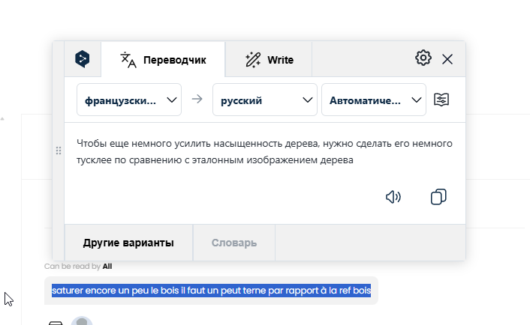Click the translated Russian text output
Screen dimensions: 530x325
click(x=264, y=152)
